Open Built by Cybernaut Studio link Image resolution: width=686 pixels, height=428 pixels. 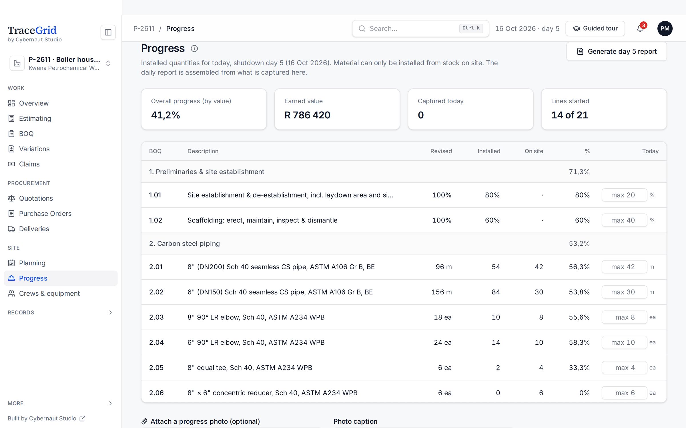point(46,418)
